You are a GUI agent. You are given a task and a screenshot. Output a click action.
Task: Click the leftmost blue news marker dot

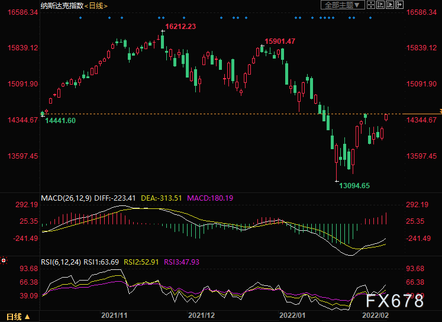tap(80, 18)
